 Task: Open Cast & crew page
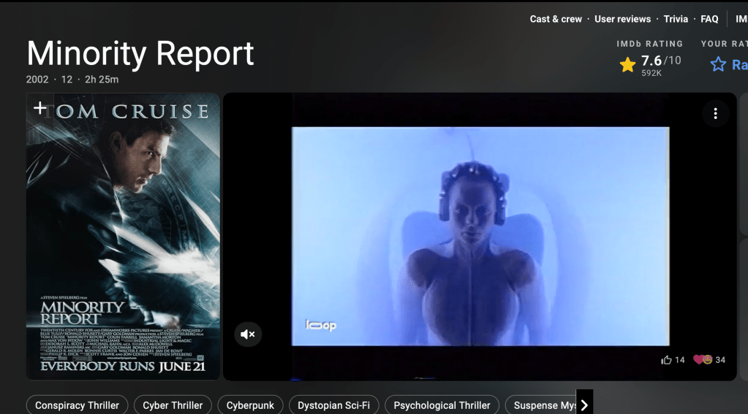tap(556, 19)
